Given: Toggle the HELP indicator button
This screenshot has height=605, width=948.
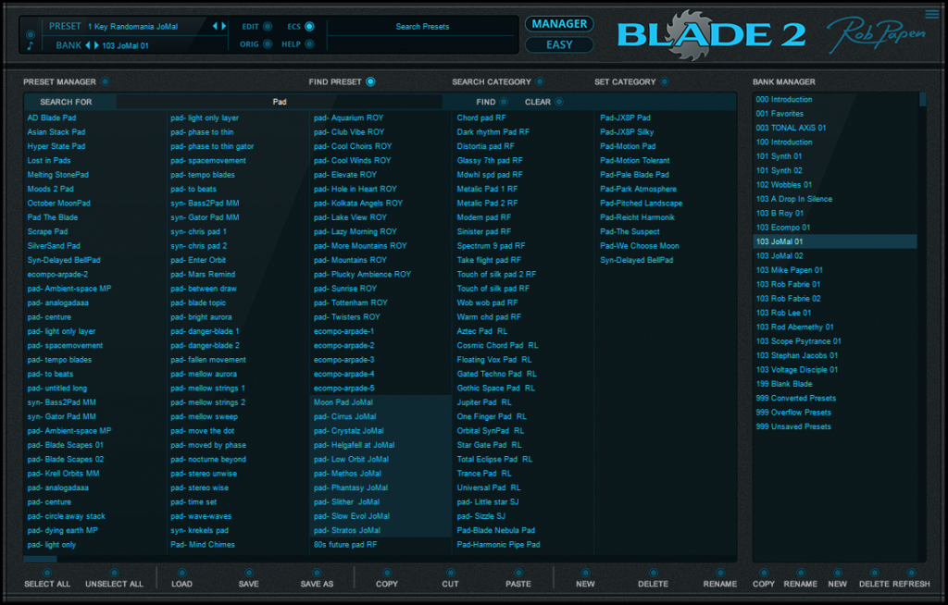Looking at the screenshot, I should pos(309,44).
